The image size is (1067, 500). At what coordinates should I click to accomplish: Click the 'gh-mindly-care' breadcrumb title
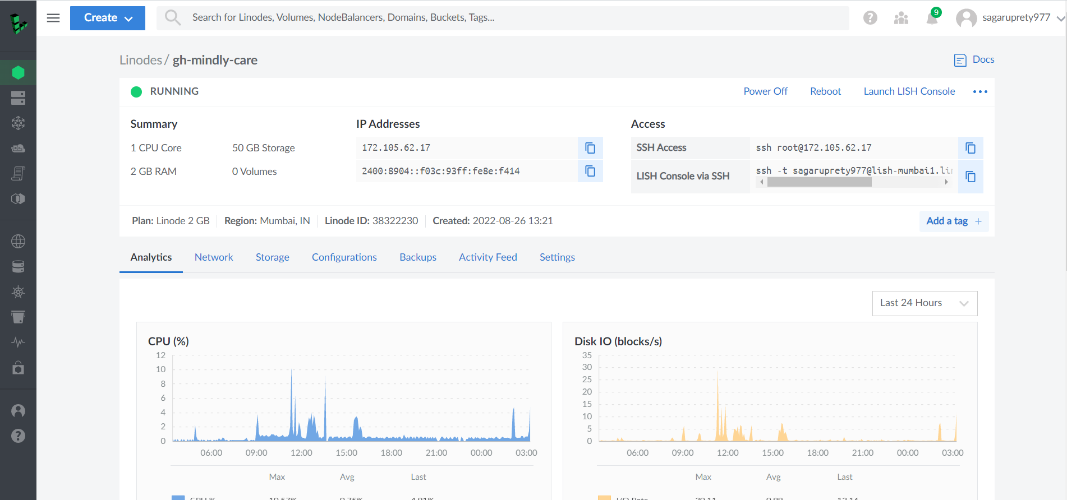(215, 60)
